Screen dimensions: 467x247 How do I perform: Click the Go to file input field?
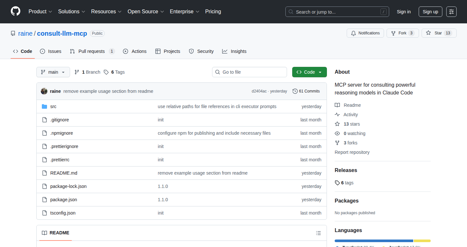pos(249,72)
